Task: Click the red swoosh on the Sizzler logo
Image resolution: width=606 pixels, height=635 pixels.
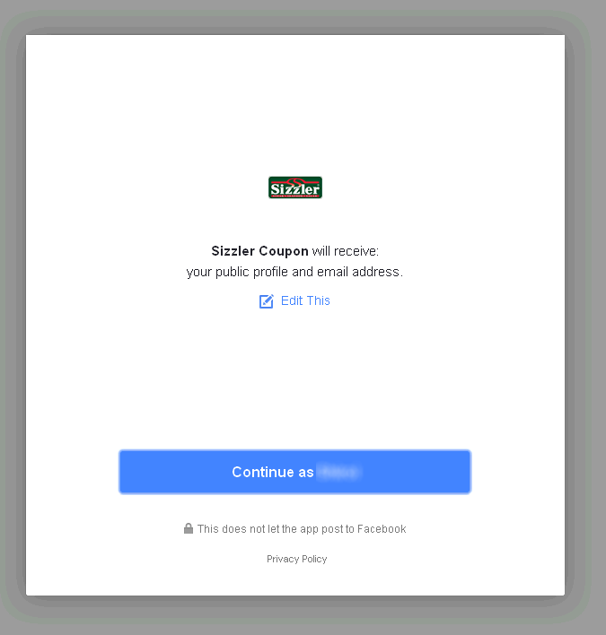Action: click(x=295, y=181)
